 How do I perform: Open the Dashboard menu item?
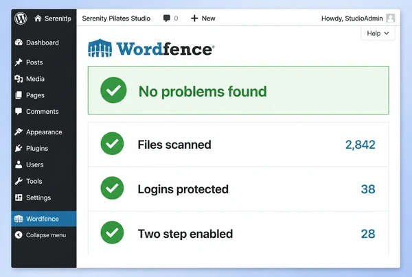44,43
